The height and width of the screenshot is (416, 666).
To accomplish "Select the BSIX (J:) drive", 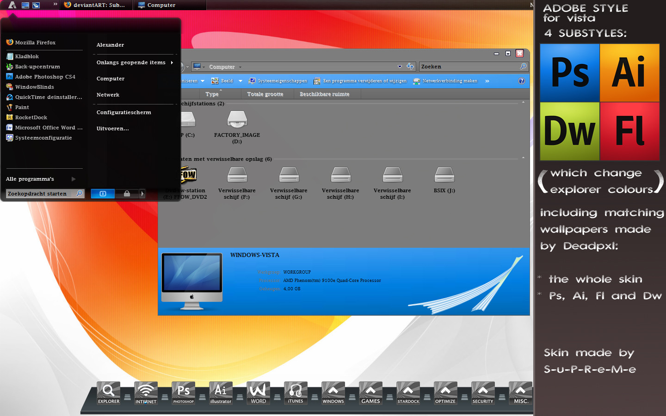I will [x=444, y=180].
